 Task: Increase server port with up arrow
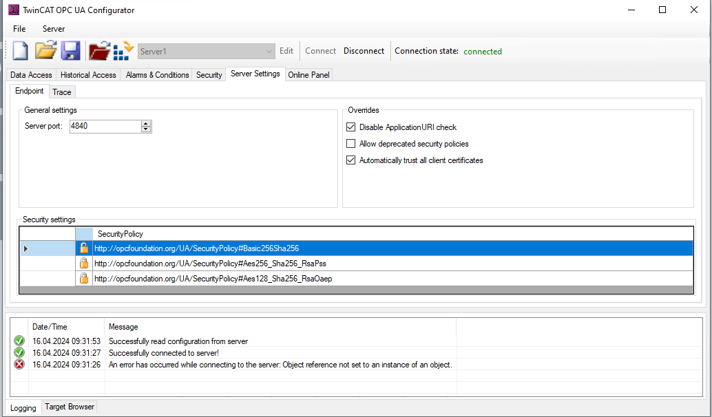coord(145,124)
